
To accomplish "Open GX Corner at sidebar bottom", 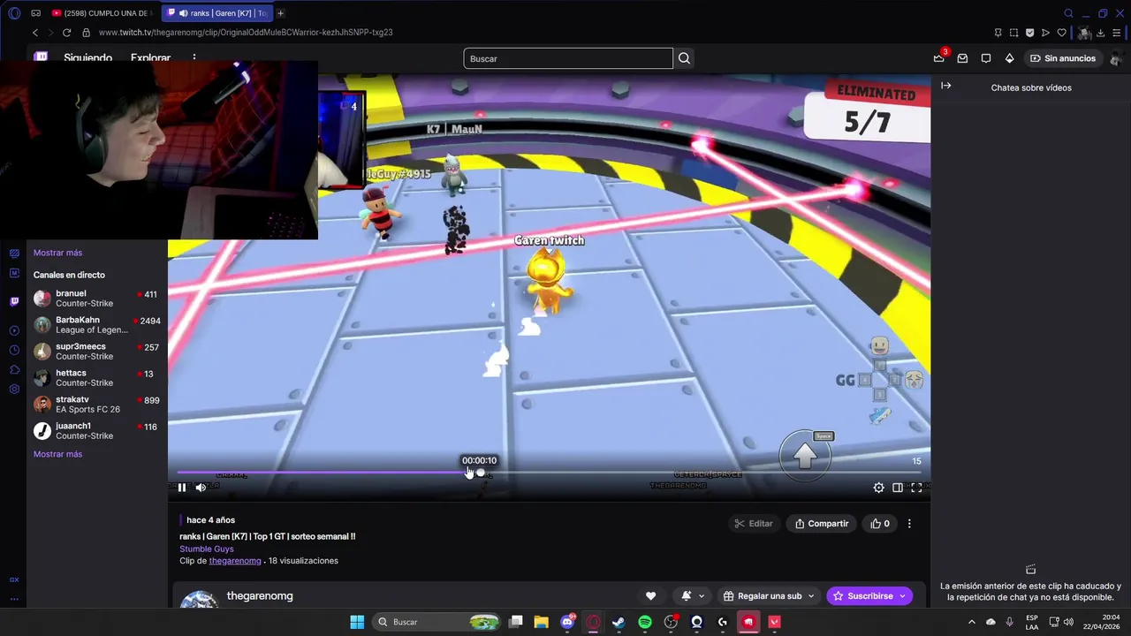I will (x=14, y=579).
